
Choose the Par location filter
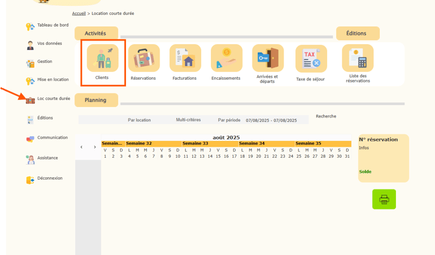click(x=140, y=120)
